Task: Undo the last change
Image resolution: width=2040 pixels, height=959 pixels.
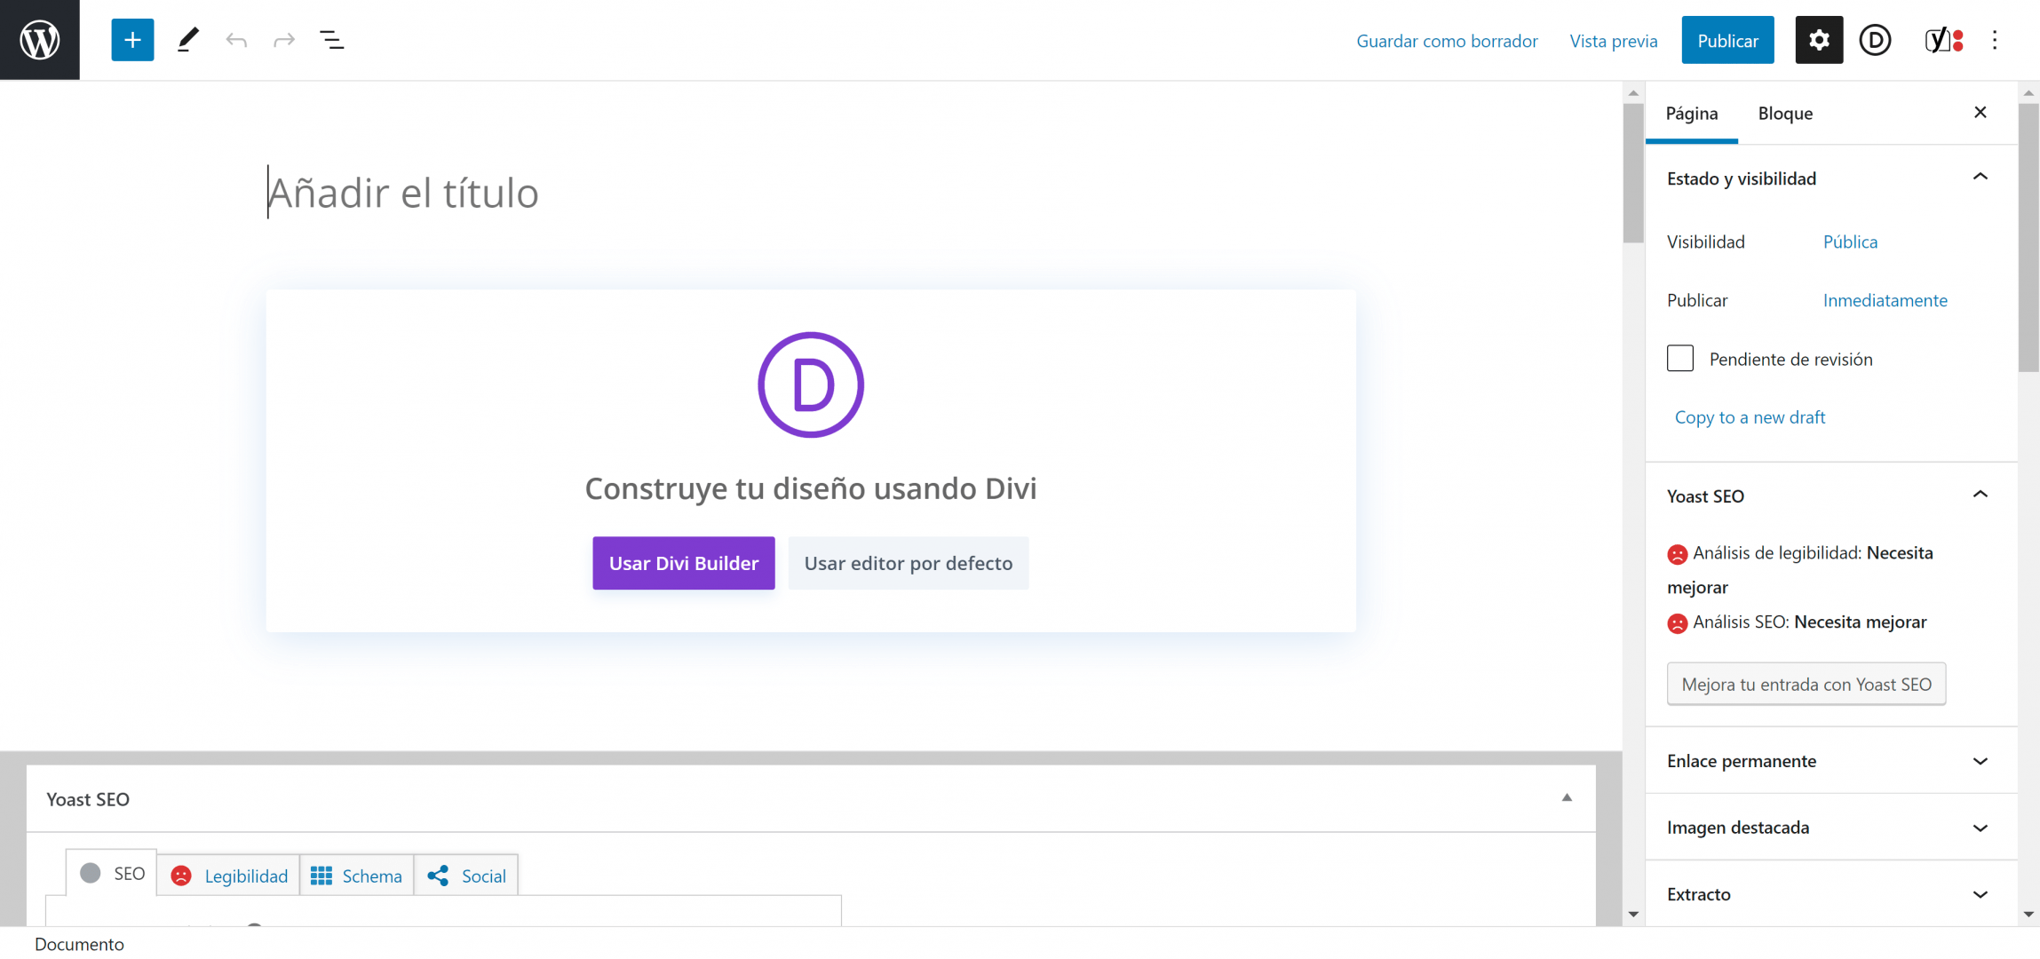Action: click(236, 40)
